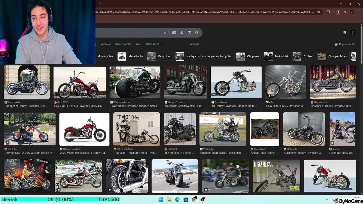The image size is (363, 204).
Task: Open Microsoft Store from the taskbar
Action: 186,200
